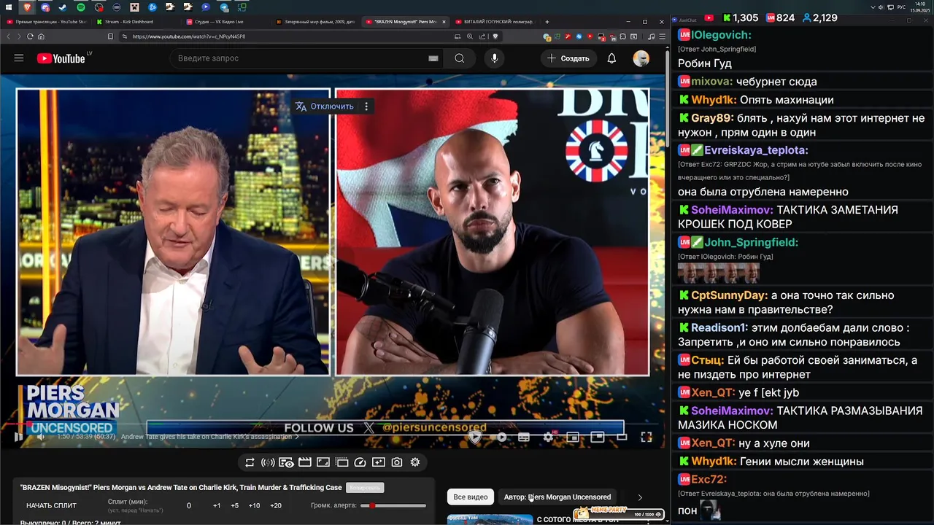Add +1 minute to the split

point(217,505)
